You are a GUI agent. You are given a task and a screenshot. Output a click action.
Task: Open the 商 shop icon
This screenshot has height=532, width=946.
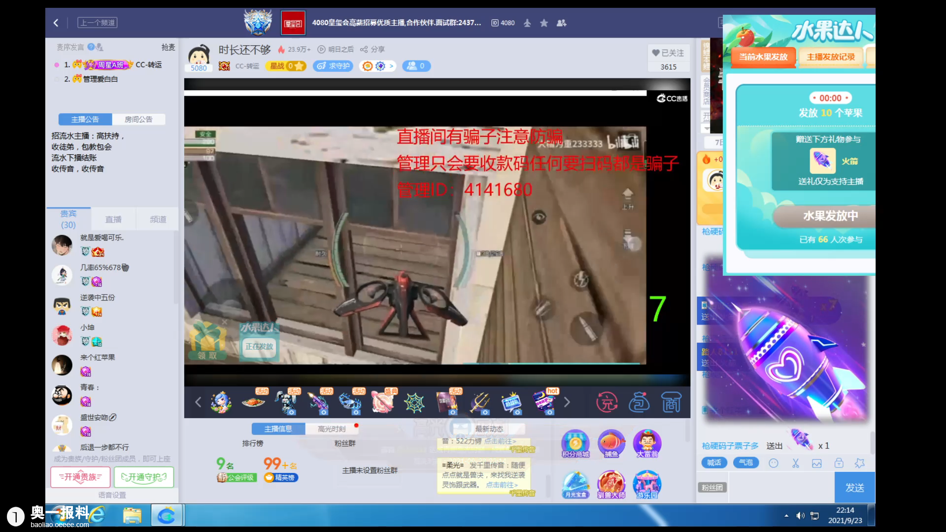tap(672, 402)
